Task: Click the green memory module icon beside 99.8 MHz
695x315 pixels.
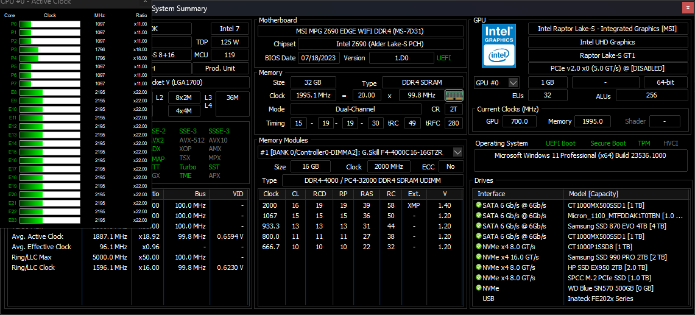Action: [x=454, y=96]
